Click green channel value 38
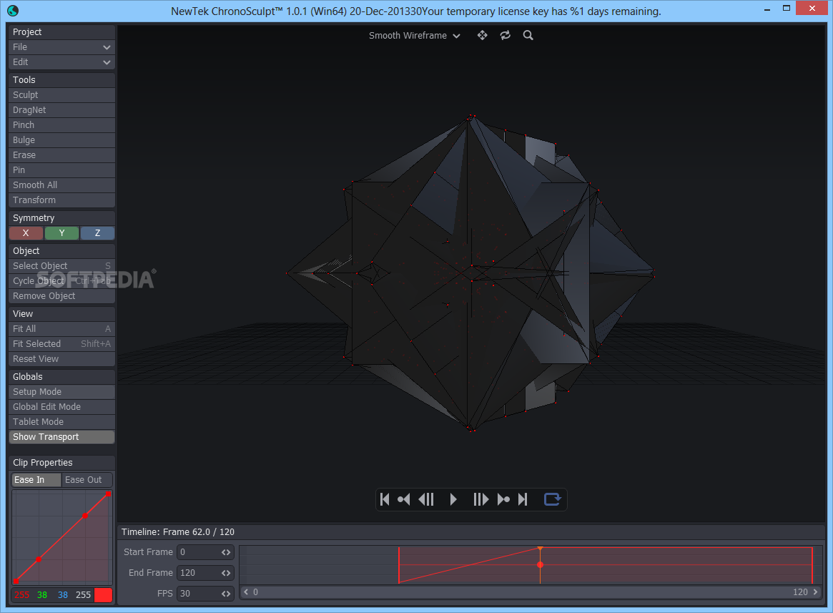The width and height of the screenshot is (833, 613). tap(42, 595)
